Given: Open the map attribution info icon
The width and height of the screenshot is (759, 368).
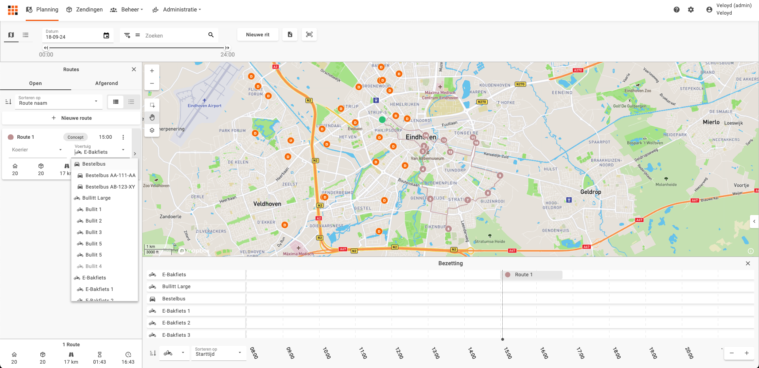Looking at the screenshot, I should click(751, 251).
